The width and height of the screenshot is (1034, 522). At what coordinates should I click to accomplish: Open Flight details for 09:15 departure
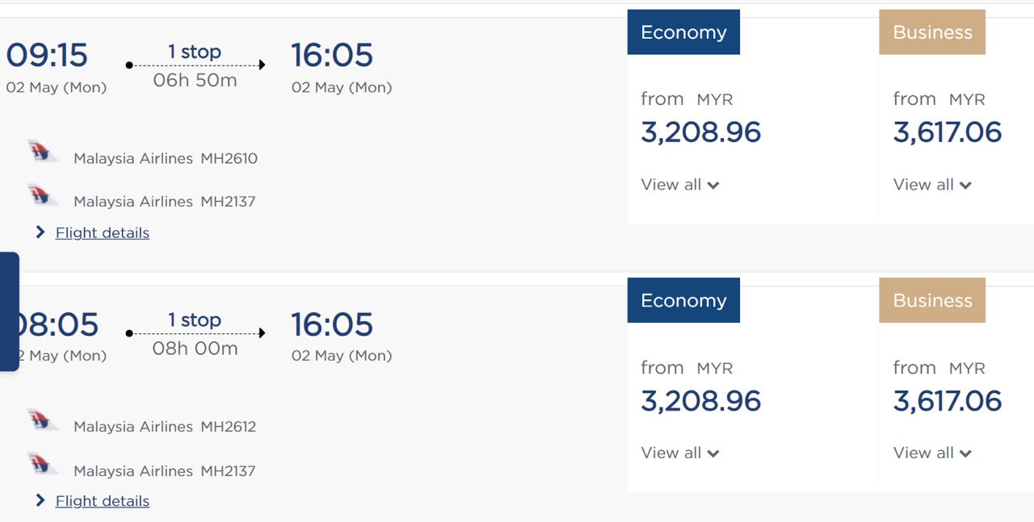(x=102, y=233)
